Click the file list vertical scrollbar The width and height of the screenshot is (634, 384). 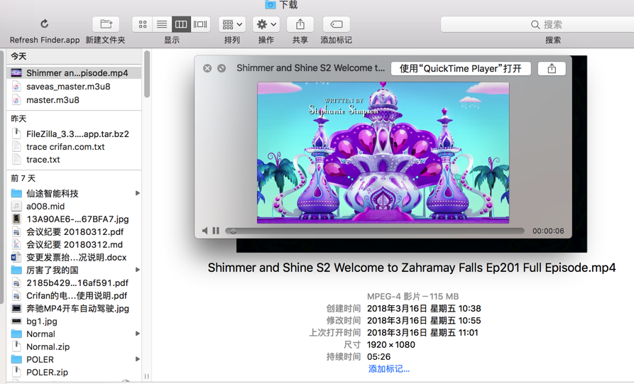point(147,74)
